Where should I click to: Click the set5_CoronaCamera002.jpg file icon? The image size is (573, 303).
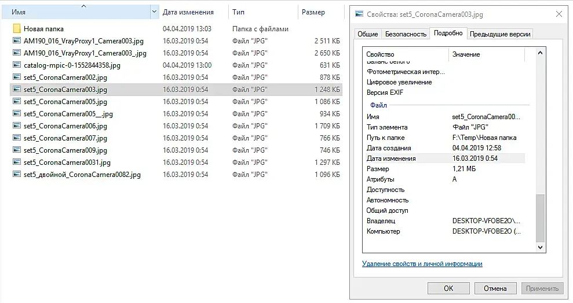(x=16, y=77)
